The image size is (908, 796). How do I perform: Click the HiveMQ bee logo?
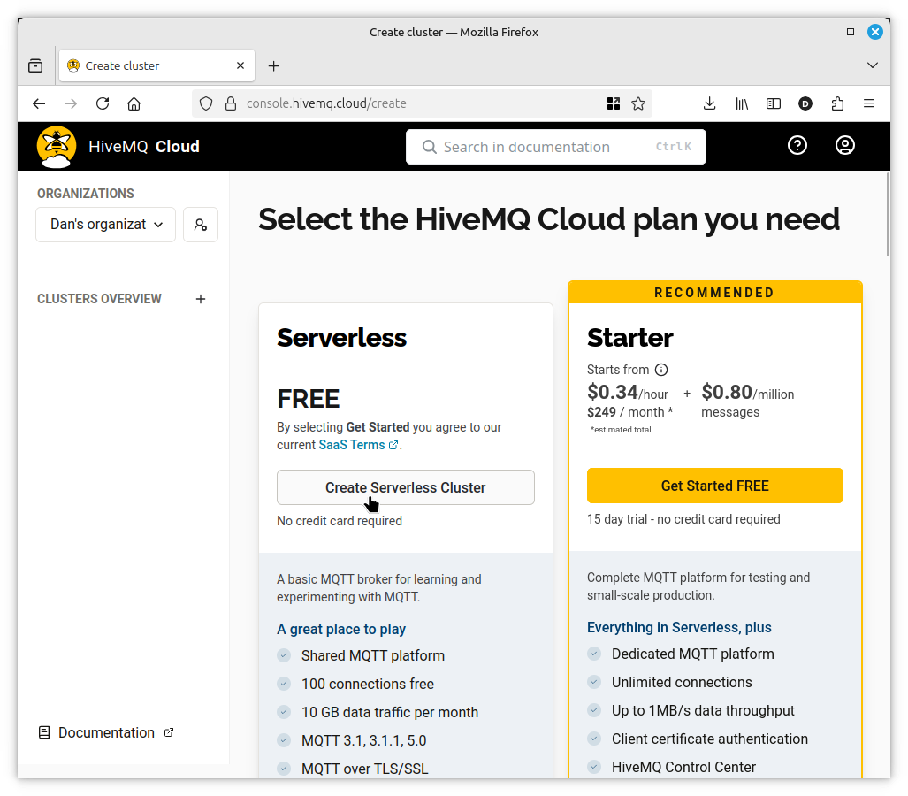click(x=57, y=146)
